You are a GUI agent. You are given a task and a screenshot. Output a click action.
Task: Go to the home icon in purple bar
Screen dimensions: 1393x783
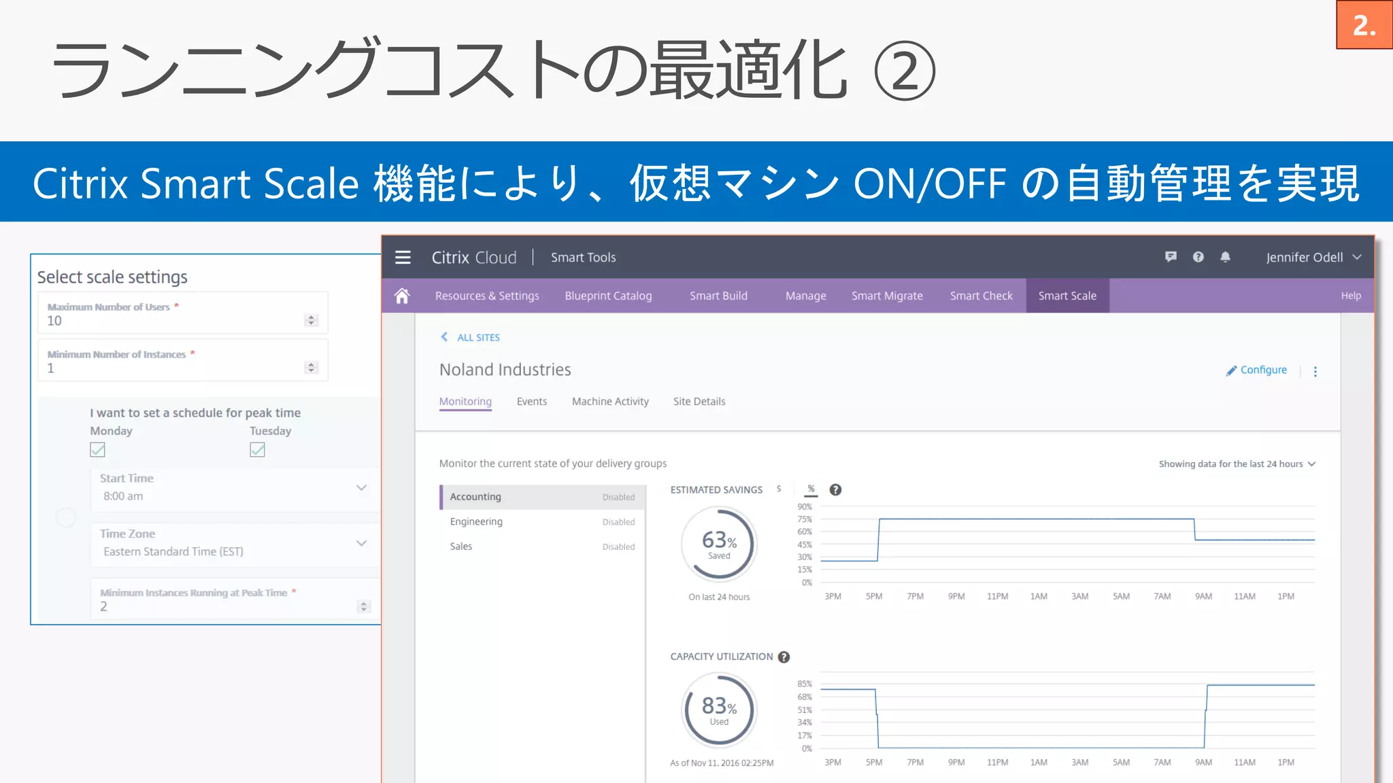tap(402, 296)
